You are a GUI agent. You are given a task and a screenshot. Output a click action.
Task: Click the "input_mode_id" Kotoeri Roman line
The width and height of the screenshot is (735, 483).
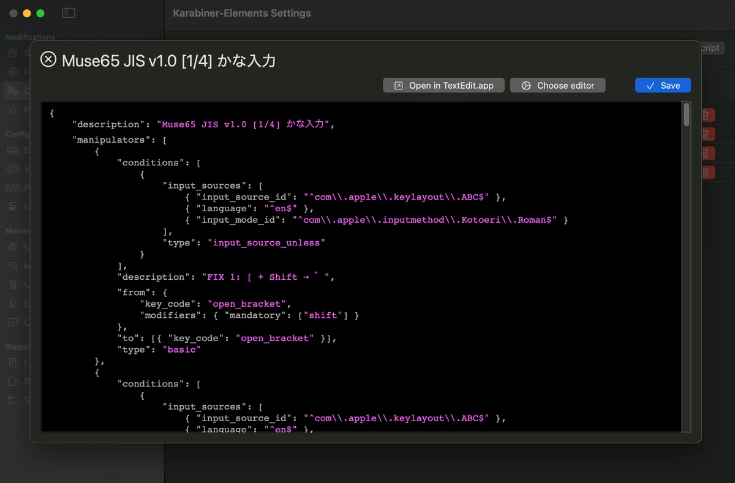(x=376, y=220)
